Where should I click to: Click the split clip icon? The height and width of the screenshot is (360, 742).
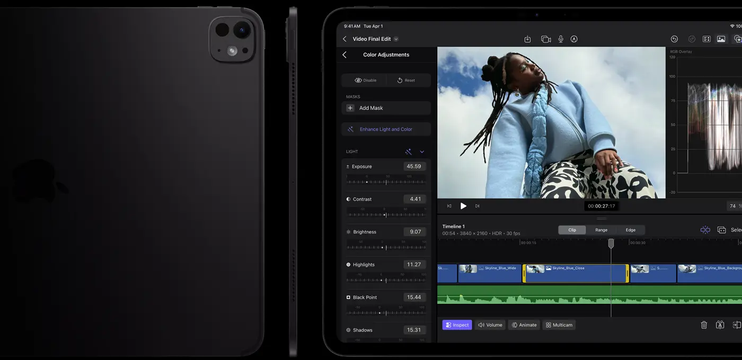click(x=720, y=325)
